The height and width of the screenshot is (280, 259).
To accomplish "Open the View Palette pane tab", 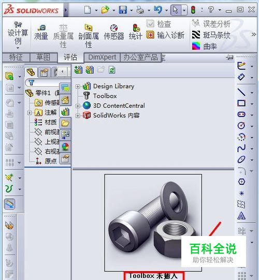I will pyautogui.click(x=65, y=135).
